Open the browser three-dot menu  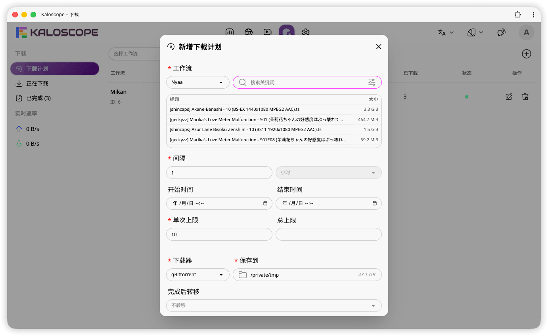(x=533, y=15)
